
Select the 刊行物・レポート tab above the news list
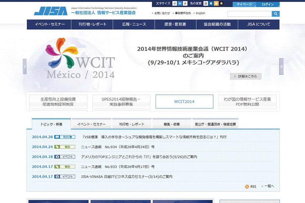pos(132,124)
